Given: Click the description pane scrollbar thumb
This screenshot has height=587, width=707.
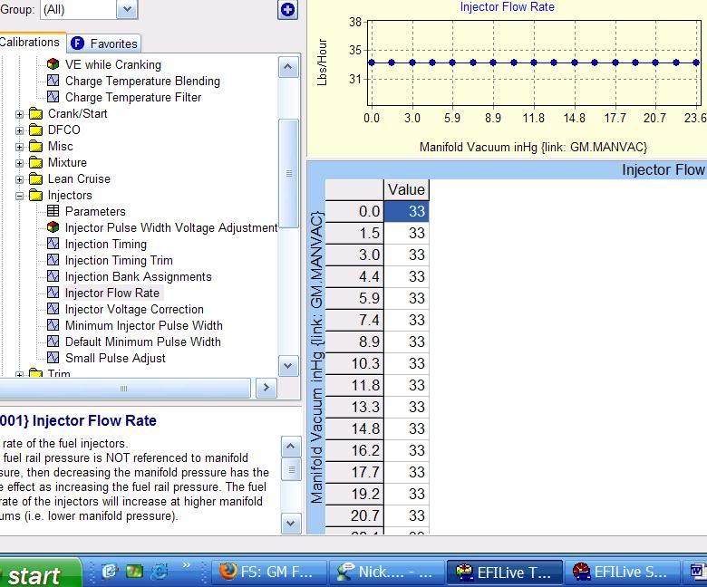Looking at the screenshot, I should coord(291,470).
